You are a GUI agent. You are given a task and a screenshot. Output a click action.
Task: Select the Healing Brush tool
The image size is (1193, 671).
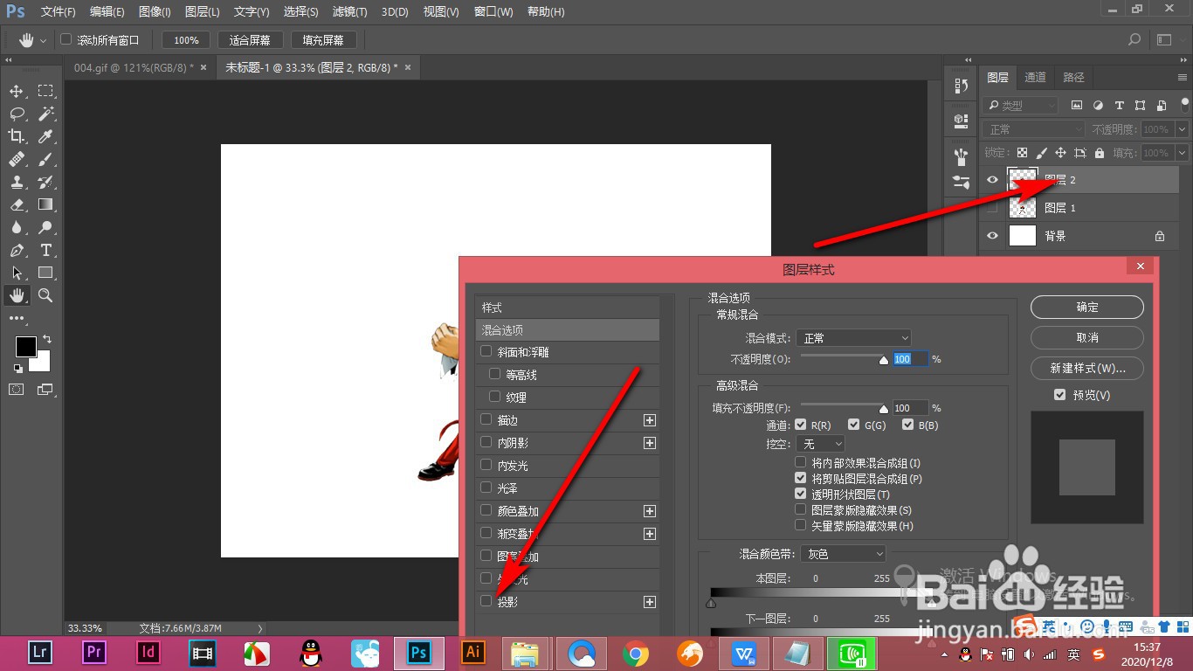coord(17,159)
